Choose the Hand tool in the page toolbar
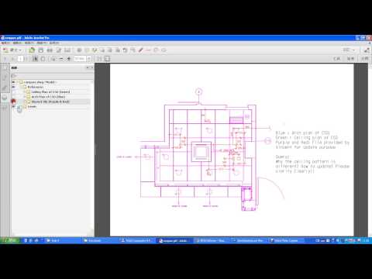Image resolution: width=372 pixels, height=279 pixels. (43, 59)
